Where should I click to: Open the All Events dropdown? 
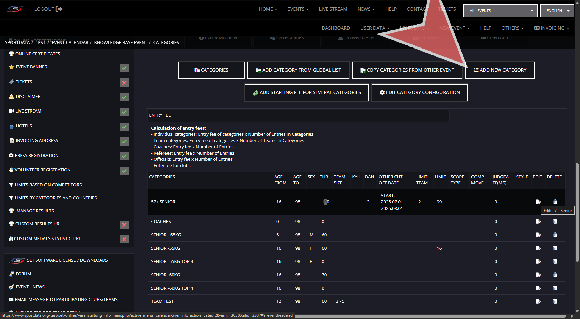(500, 11)
